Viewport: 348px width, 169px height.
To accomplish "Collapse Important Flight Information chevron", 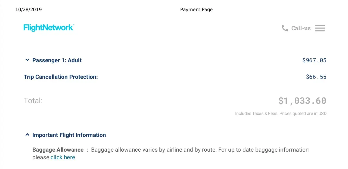I will 27,135.
